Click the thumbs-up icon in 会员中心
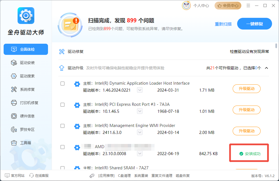Image resolution: width=279 pixels, height=181 pixels. (220, 6)
